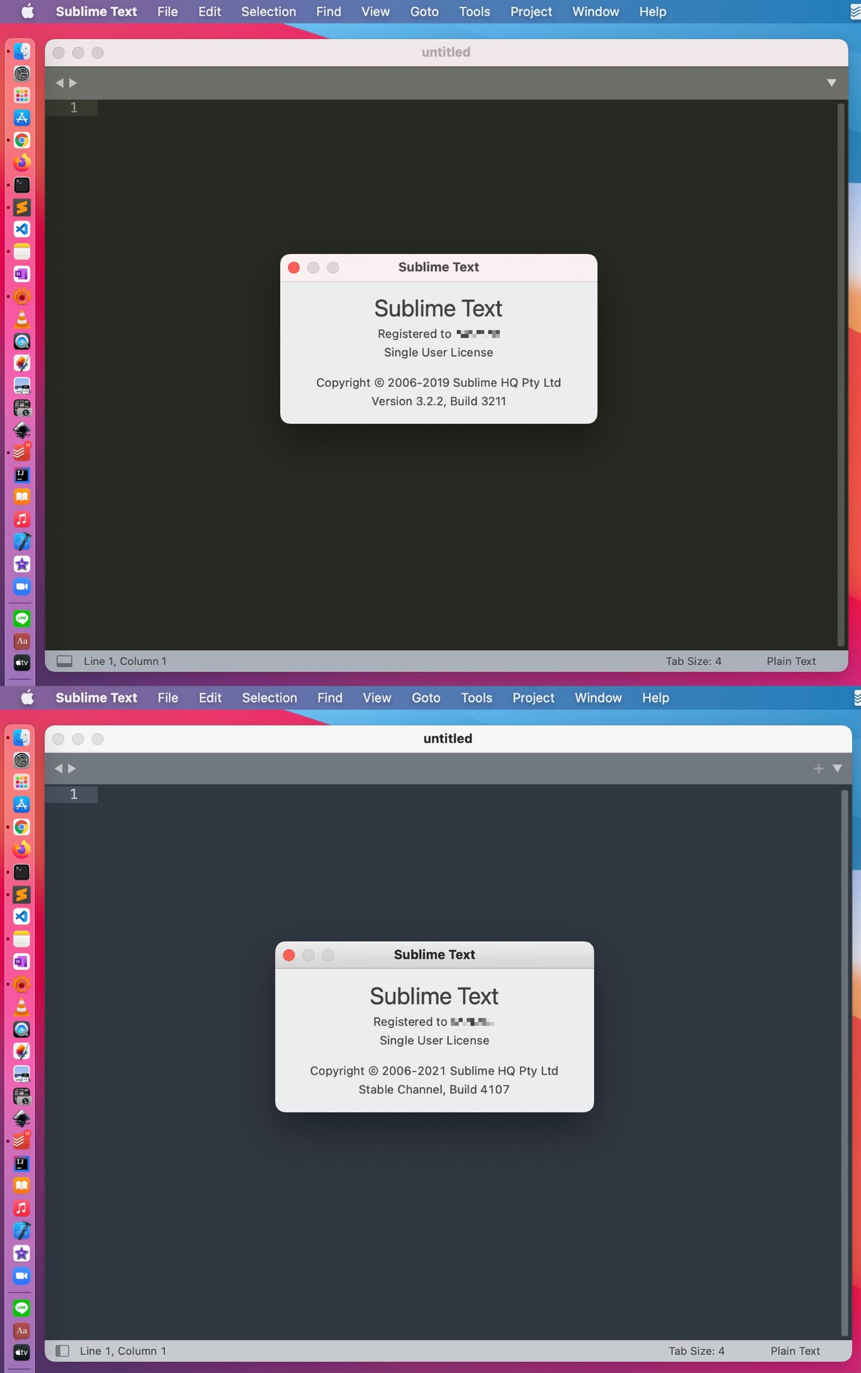Screen dimensions: 861x1373
Task: Open OneNote in dock beside Build 3211 window
Action: 22,274
